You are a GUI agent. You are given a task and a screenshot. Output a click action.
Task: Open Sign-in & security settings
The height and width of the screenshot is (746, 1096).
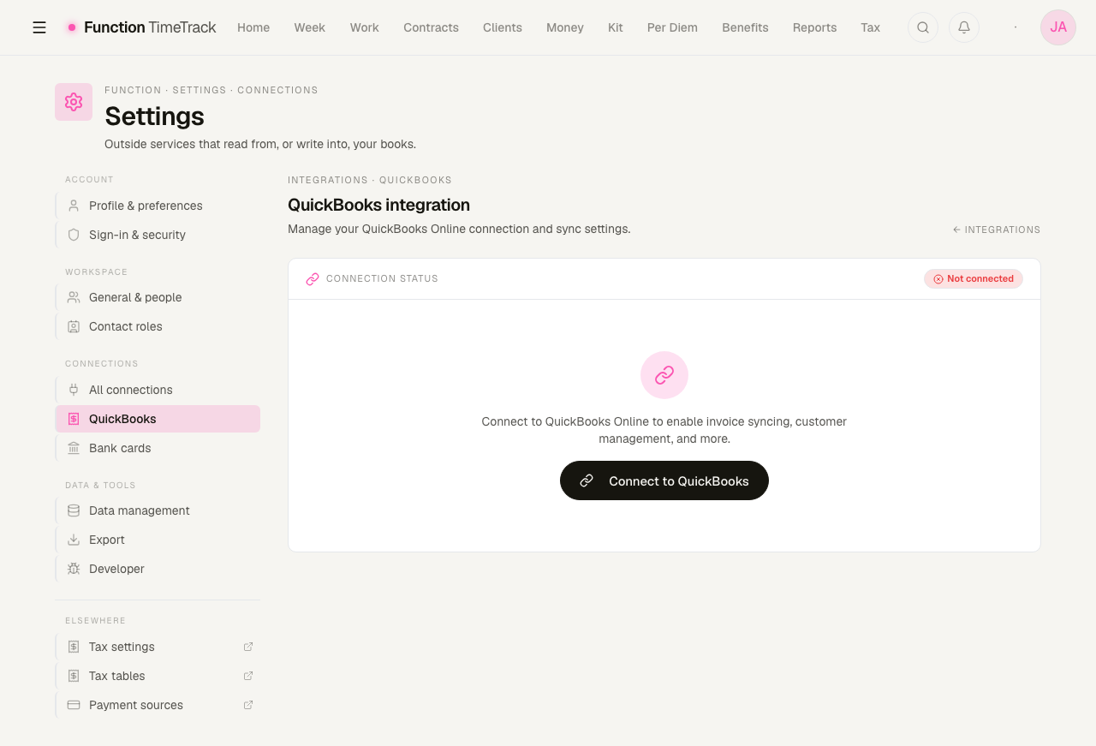coord(158,235)
